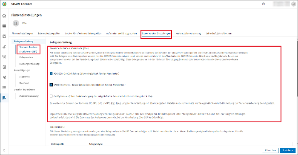
Task: Switch to the Externe Datenquellen tab
Action: tap(49, 34)
